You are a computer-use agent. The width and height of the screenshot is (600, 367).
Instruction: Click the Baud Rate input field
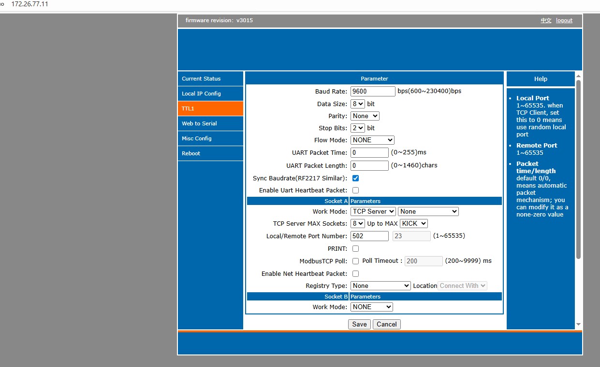pos(373,91)
